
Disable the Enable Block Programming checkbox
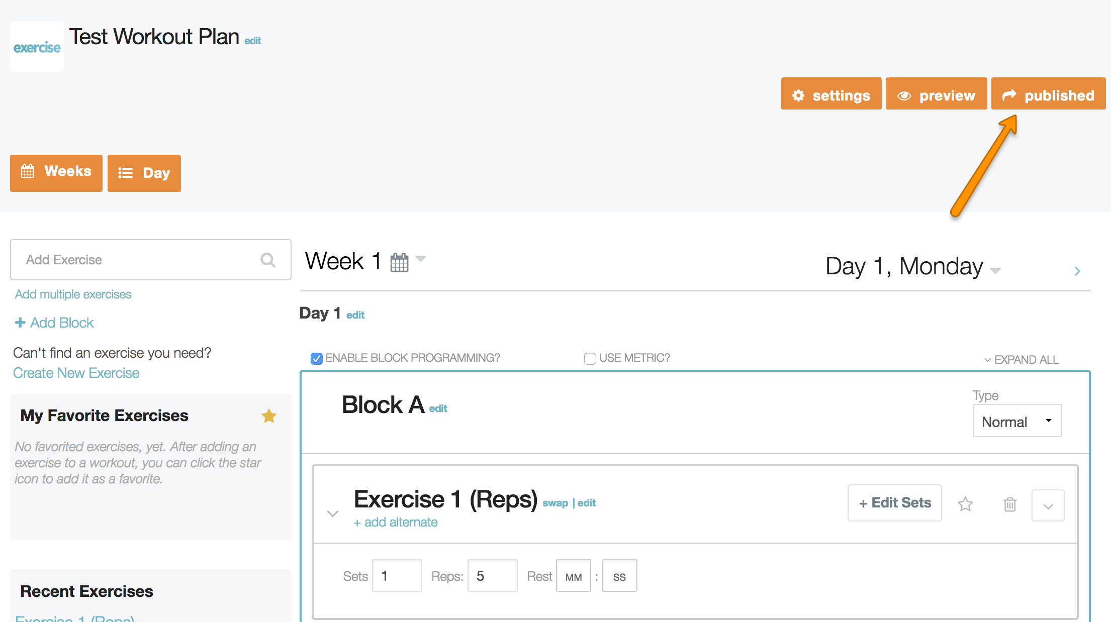point(317,359)
